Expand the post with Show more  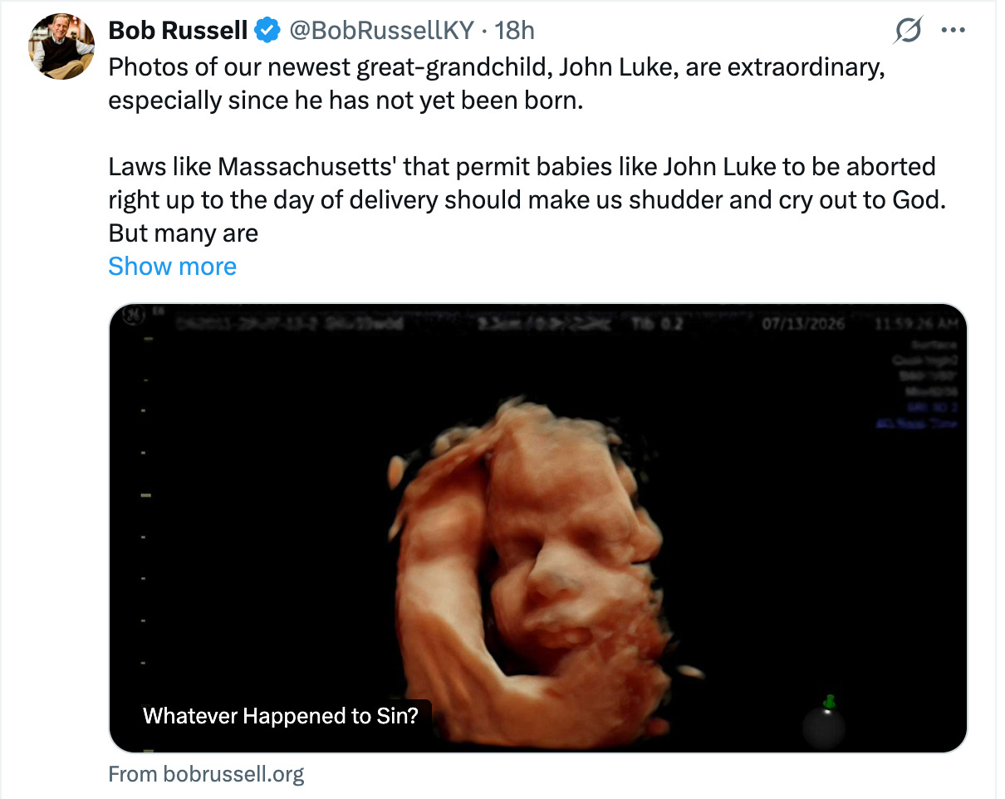pos(173,267)
